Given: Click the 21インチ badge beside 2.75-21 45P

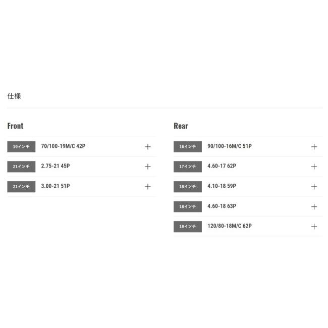Looking at the screenshot, I should coord(21,167).
